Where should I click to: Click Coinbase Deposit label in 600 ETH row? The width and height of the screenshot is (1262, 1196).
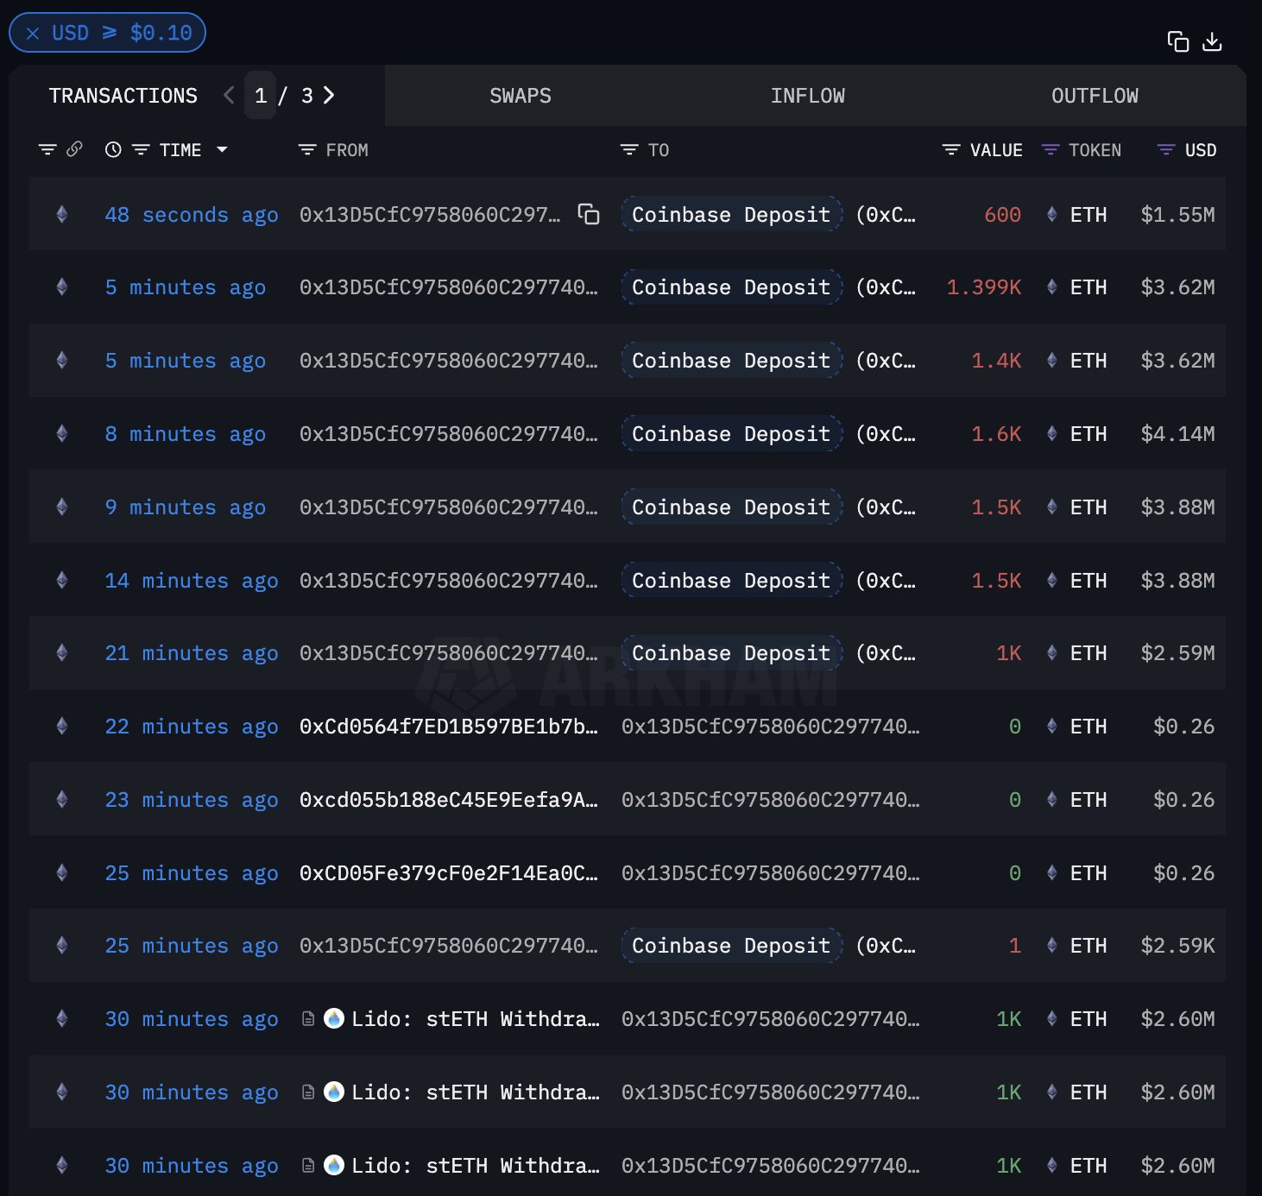point(731,215)
